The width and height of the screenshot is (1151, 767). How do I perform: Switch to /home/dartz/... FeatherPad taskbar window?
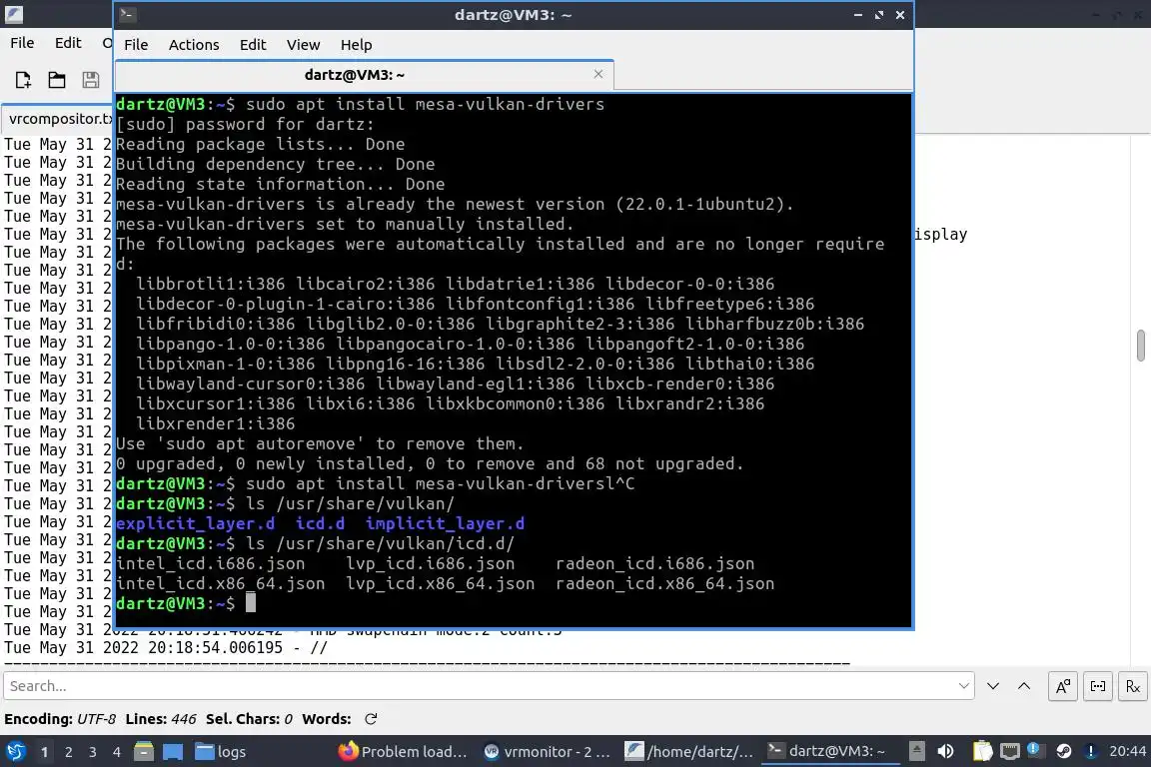pyautogui.click(x=689, y=752)
